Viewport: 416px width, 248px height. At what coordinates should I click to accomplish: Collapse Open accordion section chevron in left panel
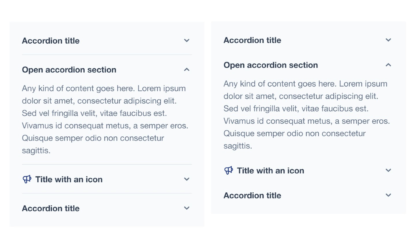(187, 69)
